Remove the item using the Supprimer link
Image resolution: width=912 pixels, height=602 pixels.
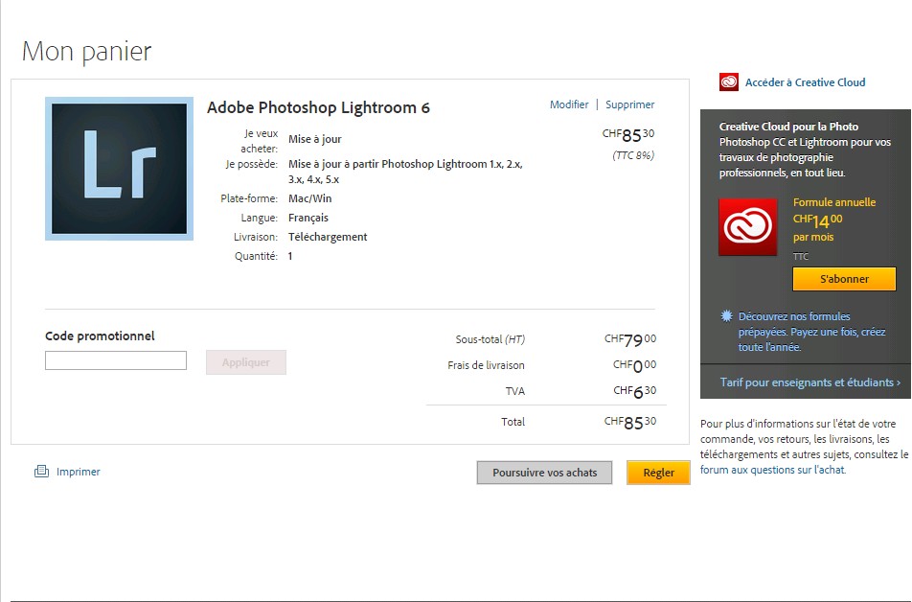(629, 104)
